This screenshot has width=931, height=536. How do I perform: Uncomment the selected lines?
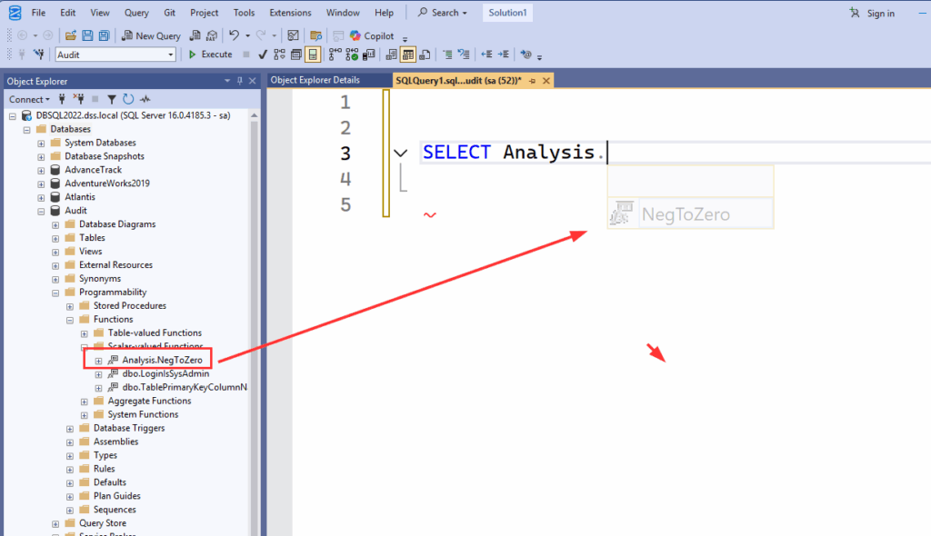coord(464,55)
